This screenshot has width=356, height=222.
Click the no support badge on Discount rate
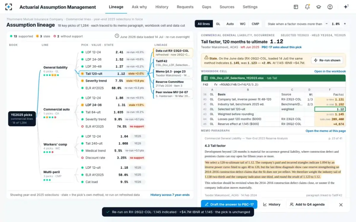pyautogui.click(x=137, y=158)
